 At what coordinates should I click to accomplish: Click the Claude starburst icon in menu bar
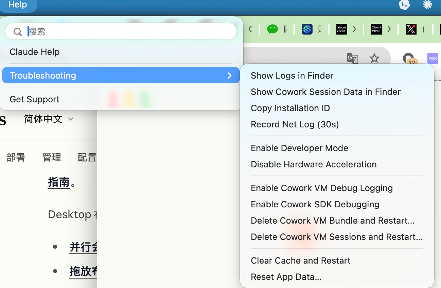(427, 4)
